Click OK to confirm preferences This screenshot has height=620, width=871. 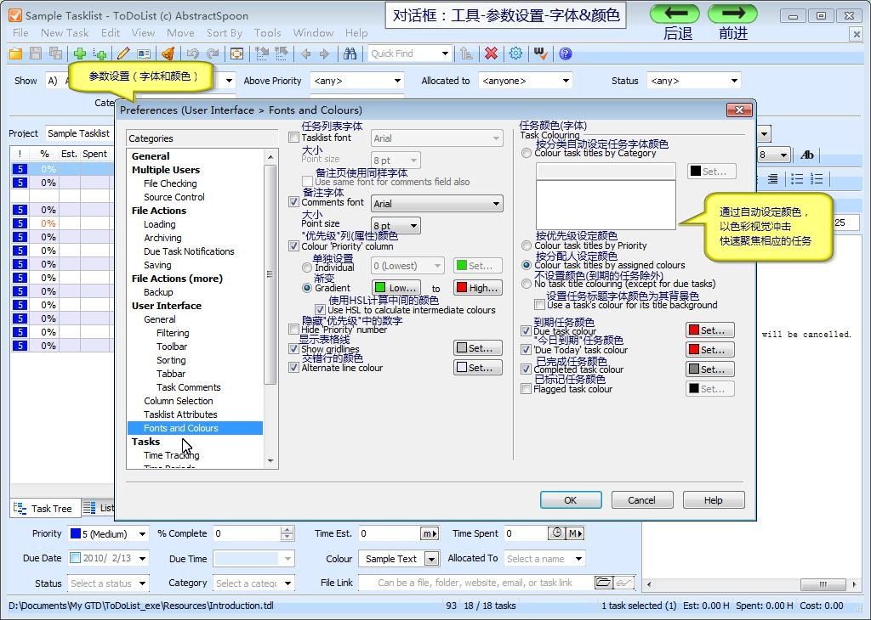coord(570,500)
